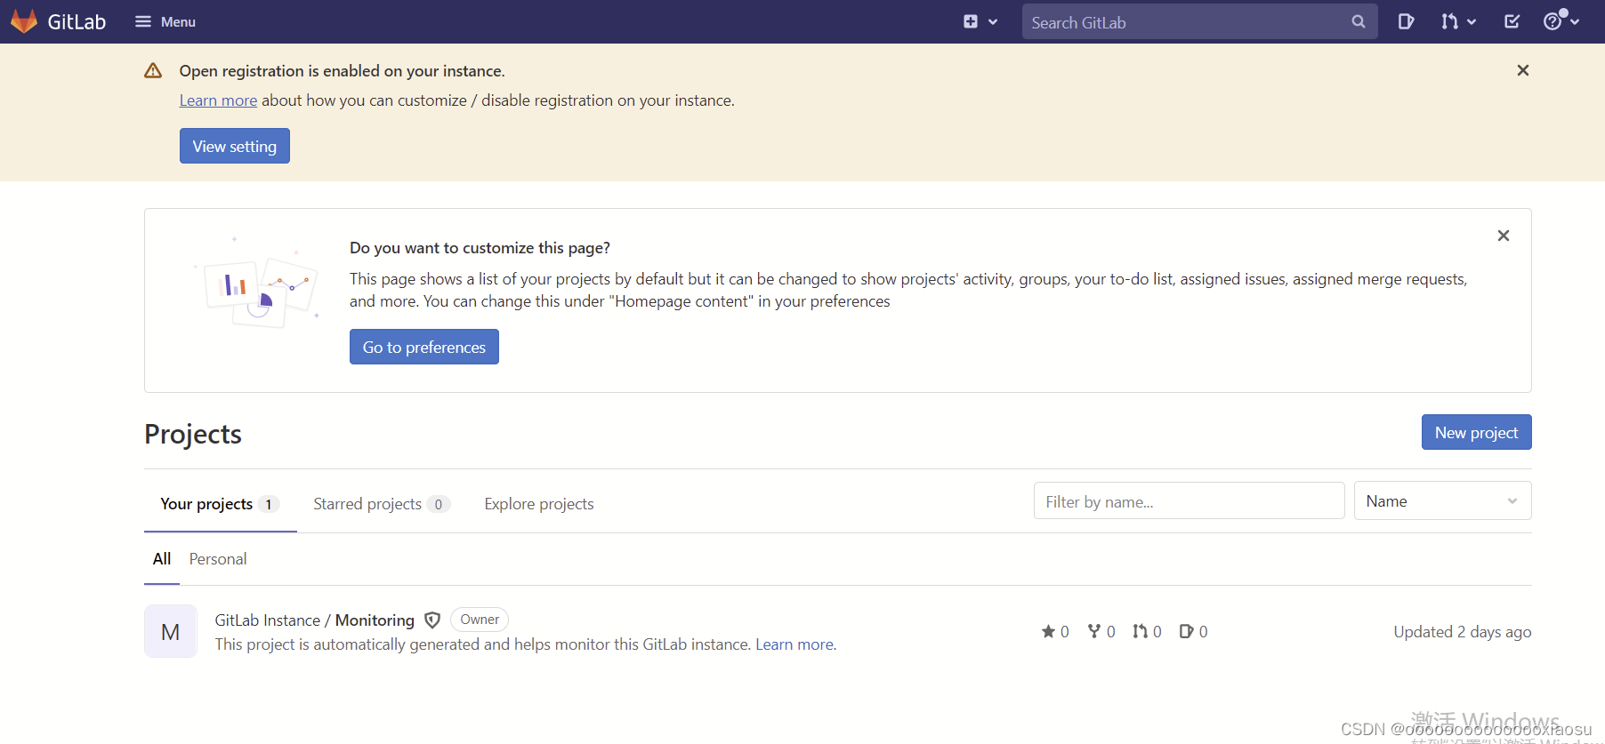The height and width of the screenshot is (744, 1605).
Task: Click the forks count icon
Action: (1093, 631)
